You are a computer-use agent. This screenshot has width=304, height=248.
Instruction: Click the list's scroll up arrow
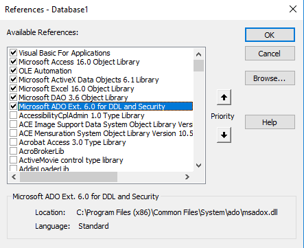[x=198, y=54]
